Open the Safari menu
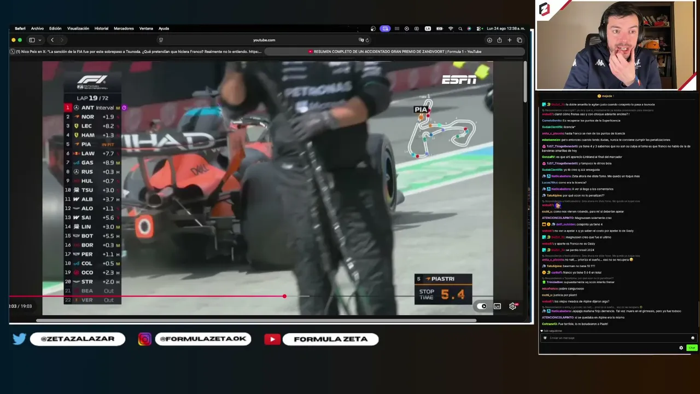 [20, 28]
